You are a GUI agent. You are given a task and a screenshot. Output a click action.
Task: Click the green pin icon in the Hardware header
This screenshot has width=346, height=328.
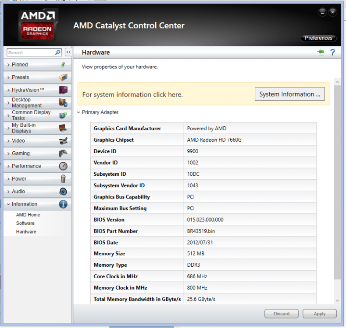321,52
